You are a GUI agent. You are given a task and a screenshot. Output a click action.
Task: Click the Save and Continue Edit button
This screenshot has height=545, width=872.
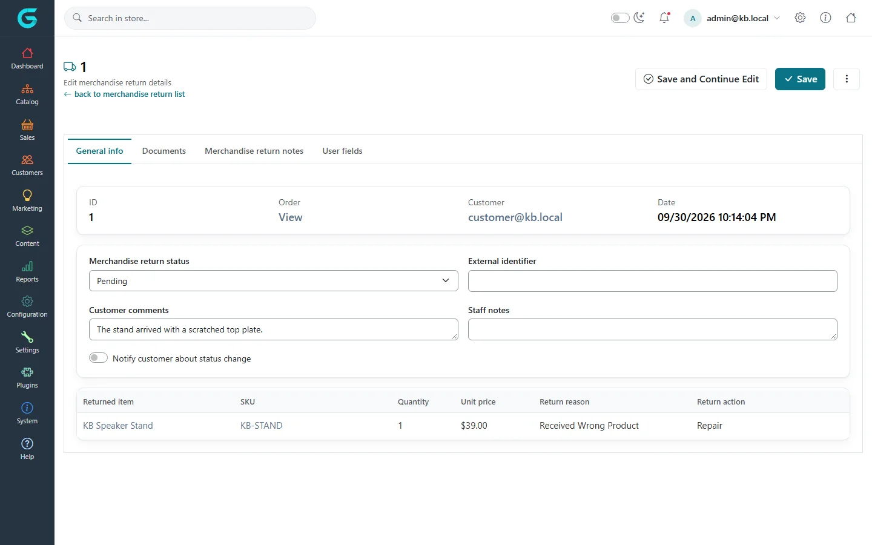701,79
